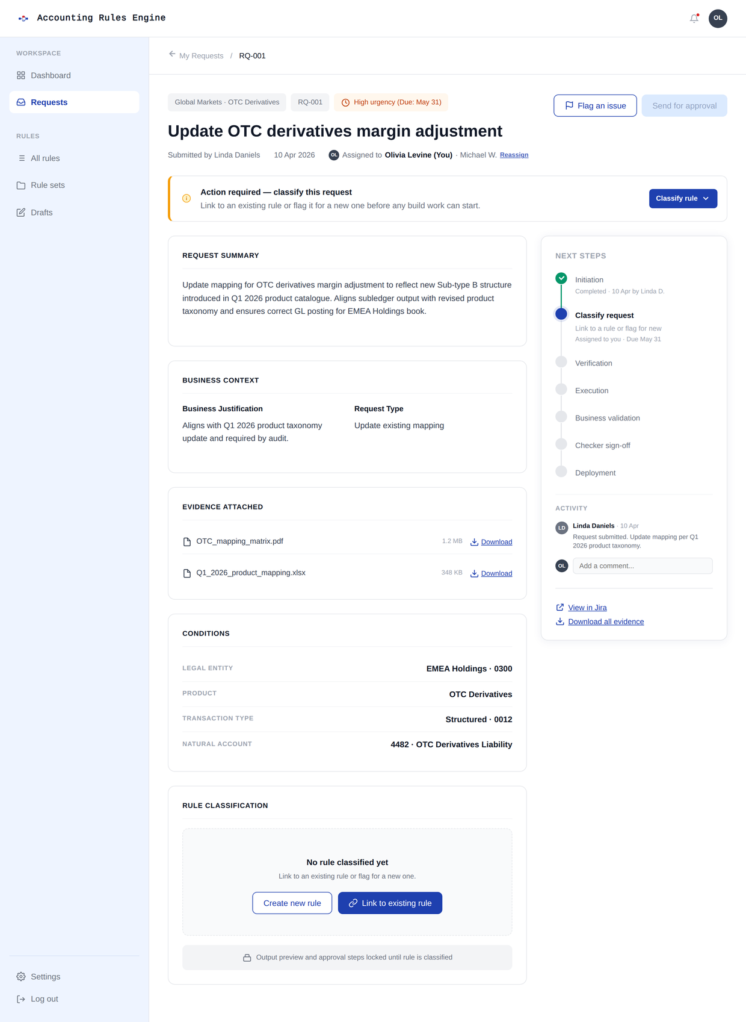Click the RQ-001 tag badge
The image size is (746, 1022).
[x=310, y=102]
